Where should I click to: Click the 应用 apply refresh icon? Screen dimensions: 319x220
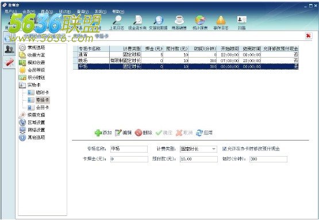click(199, 133)
